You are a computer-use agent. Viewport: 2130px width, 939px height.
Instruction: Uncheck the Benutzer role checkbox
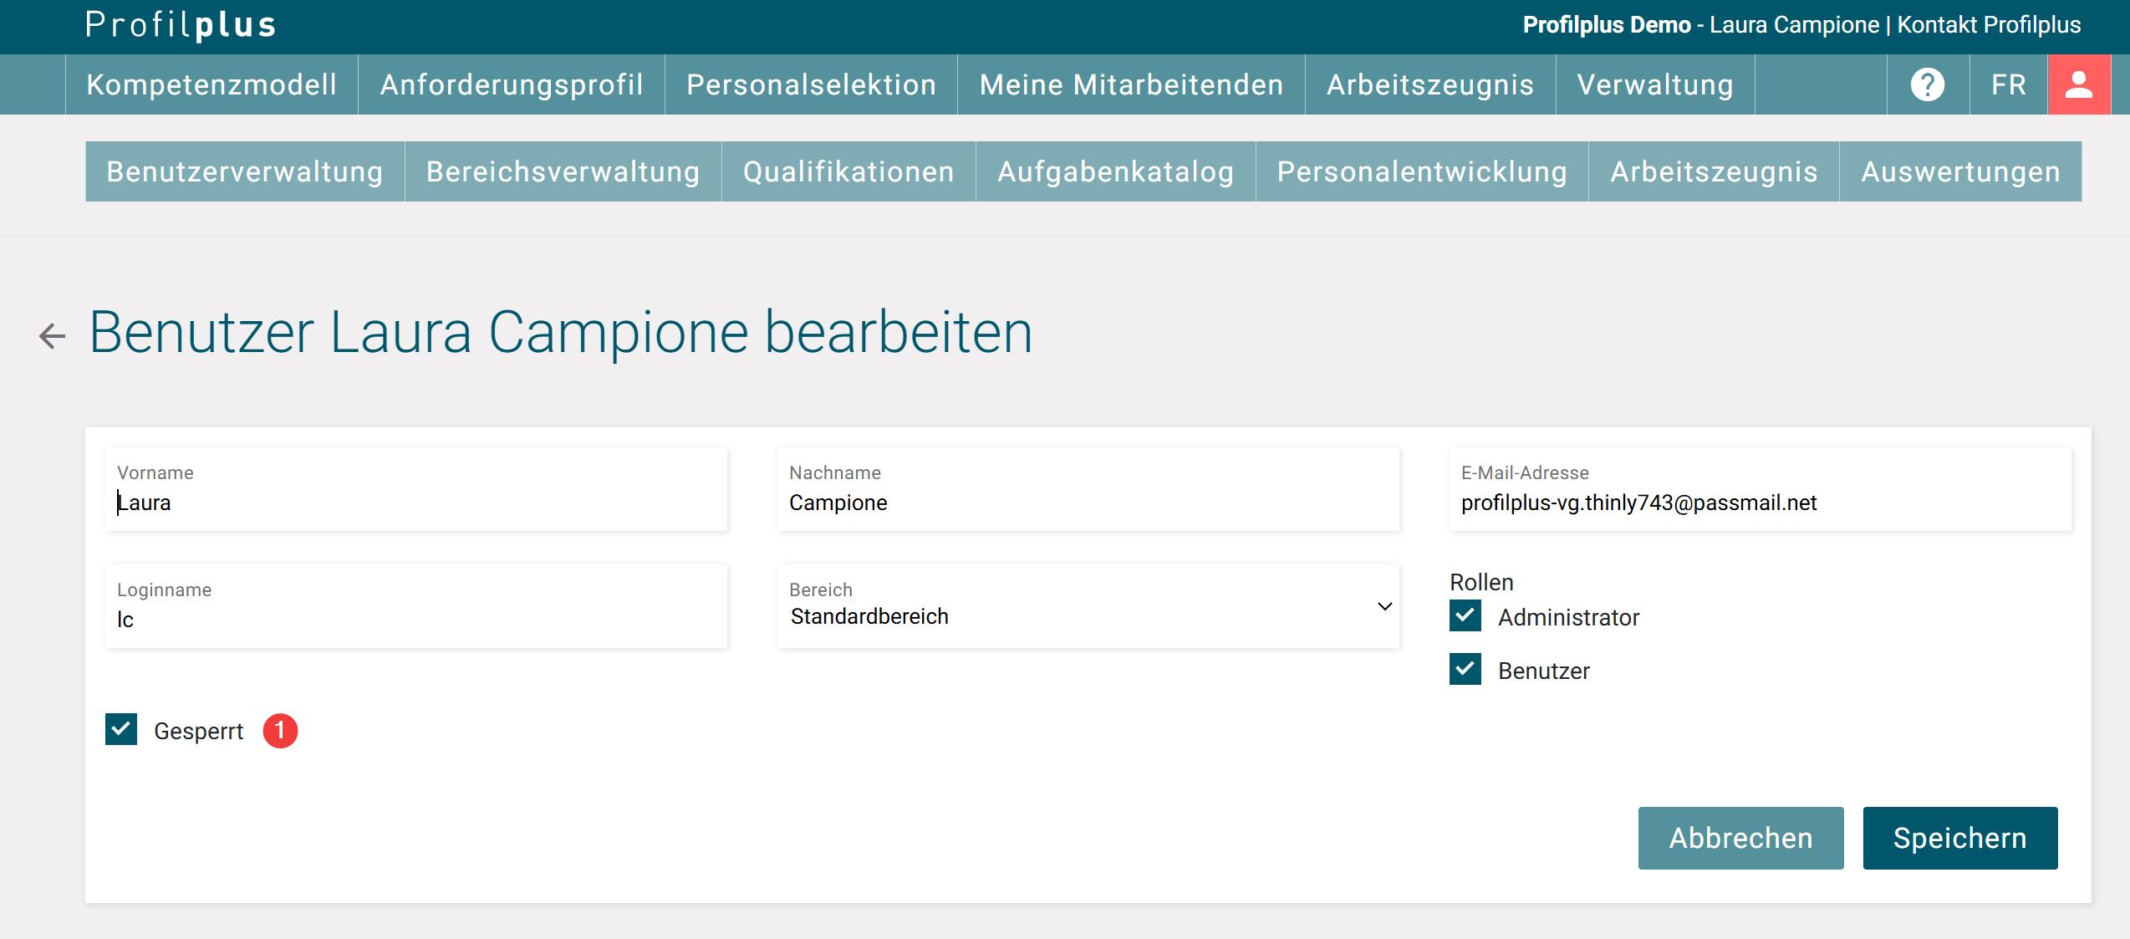(1465, 670)
